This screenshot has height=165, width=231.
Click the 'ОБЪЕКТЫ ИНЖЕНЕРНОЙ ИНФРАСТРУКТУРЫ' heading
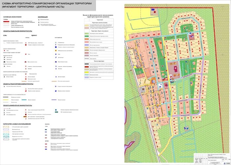pyautogui.click(x=18, y=106)
